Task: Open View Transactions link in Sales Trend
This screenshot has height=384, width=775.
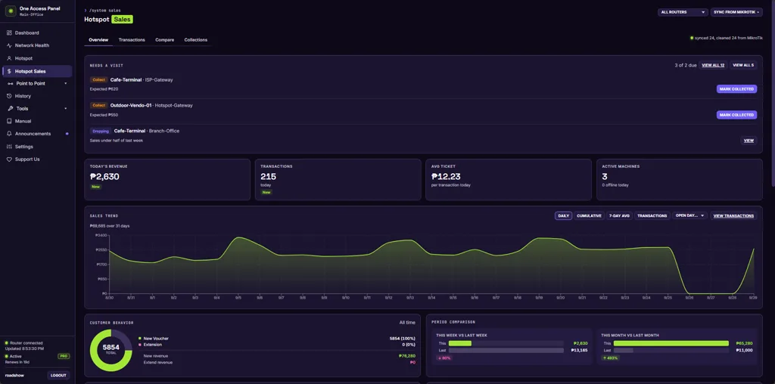Action: point(734,215)
